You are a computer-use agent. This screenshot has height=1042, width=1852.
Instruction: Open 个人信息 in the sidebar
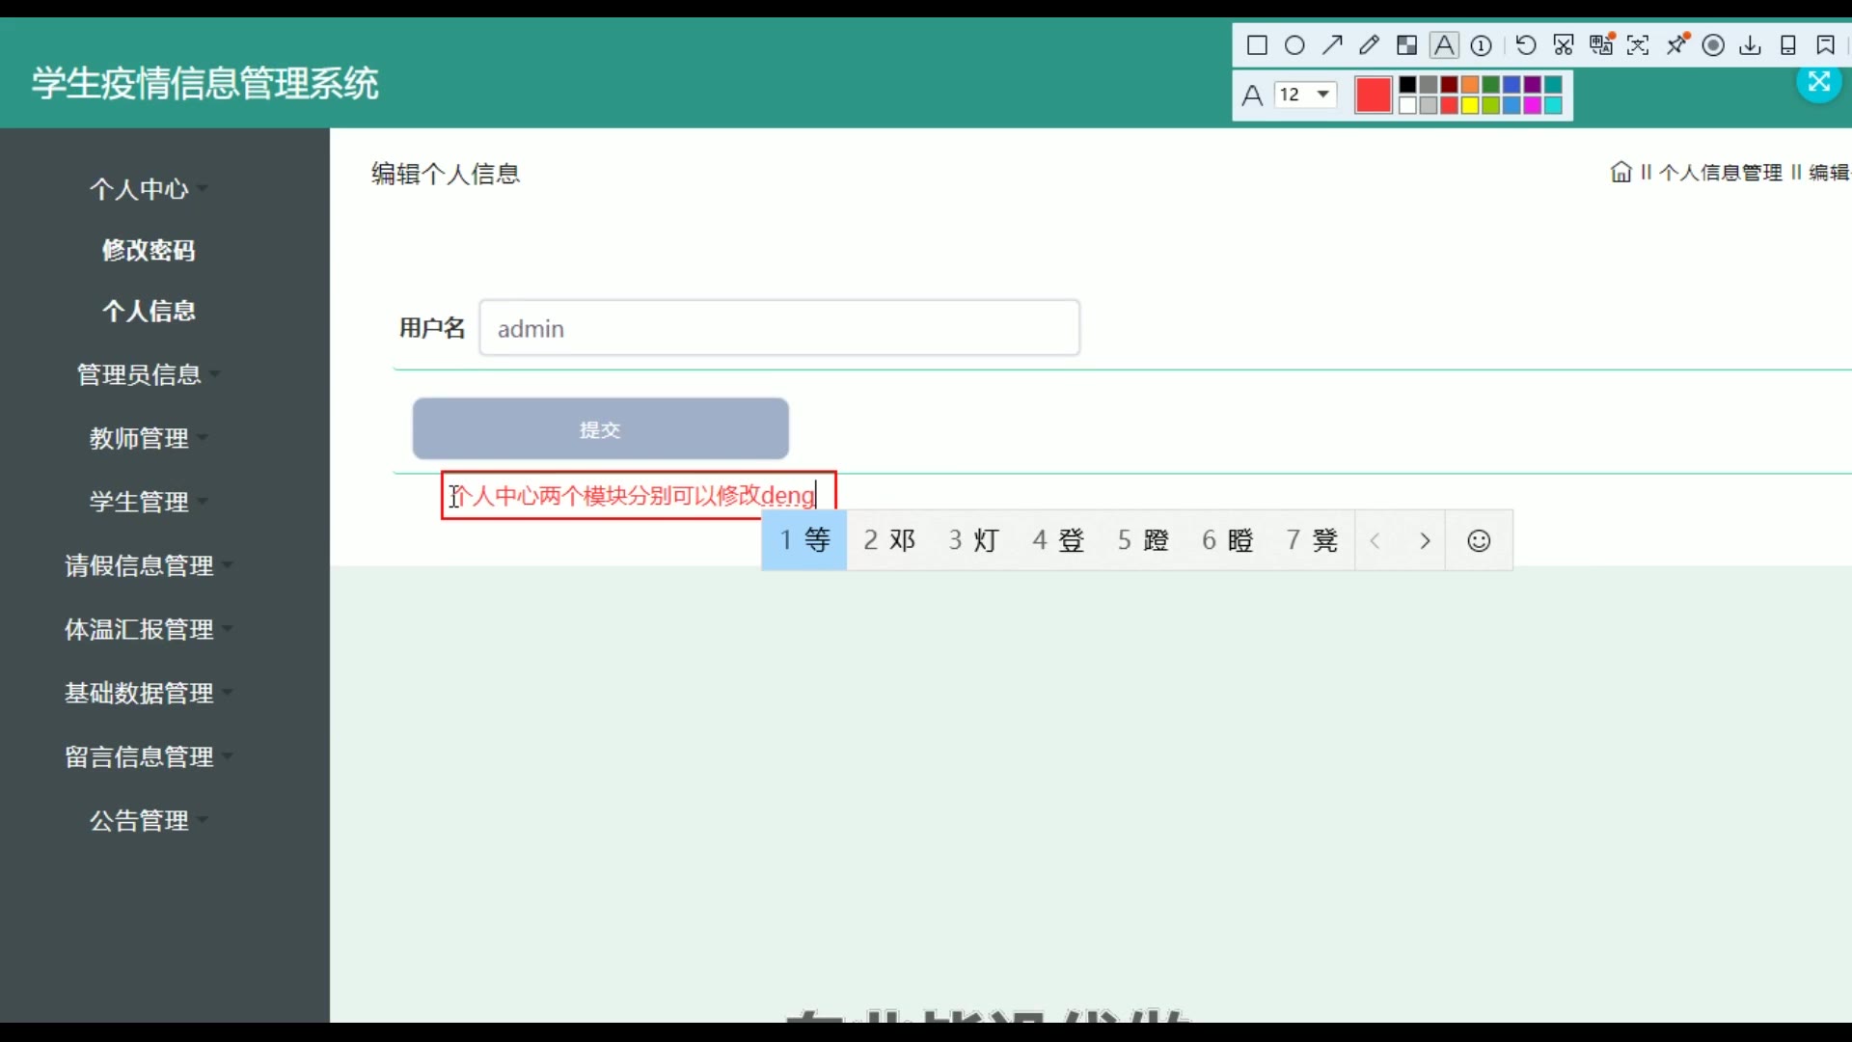tap(150, 312)
